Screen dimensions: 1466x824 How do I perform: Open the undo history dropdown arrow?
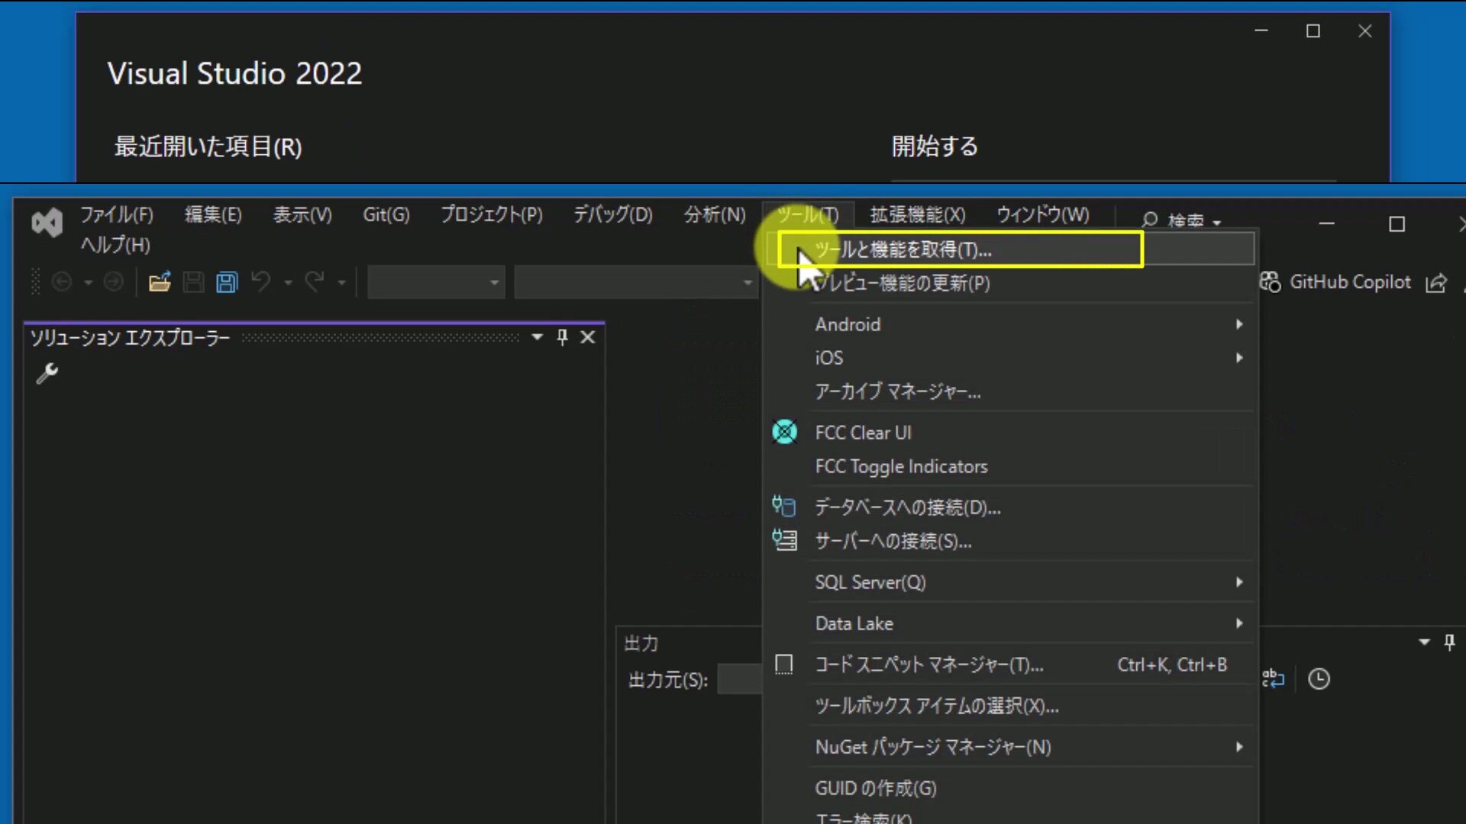[x=288, y=283]
